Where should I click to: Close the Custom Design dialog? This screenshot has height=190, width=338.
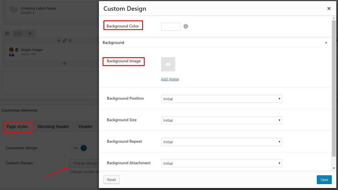coord(329,8)
